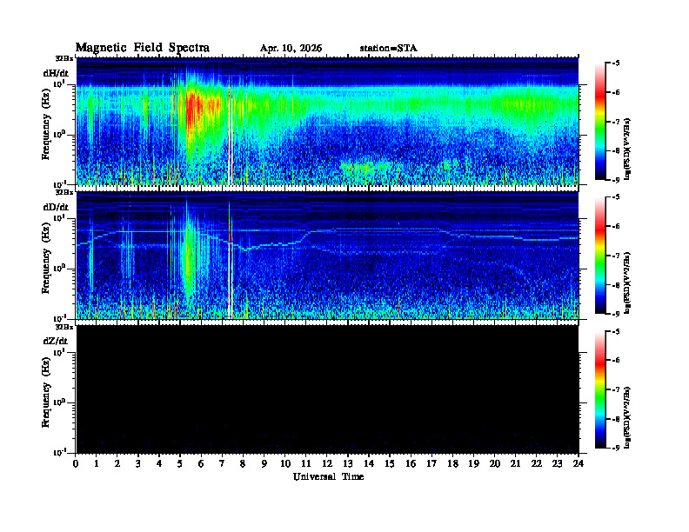Click the hour 5 tick label
The width and height of the screenshot is (689, 532).
coord(180,463)
